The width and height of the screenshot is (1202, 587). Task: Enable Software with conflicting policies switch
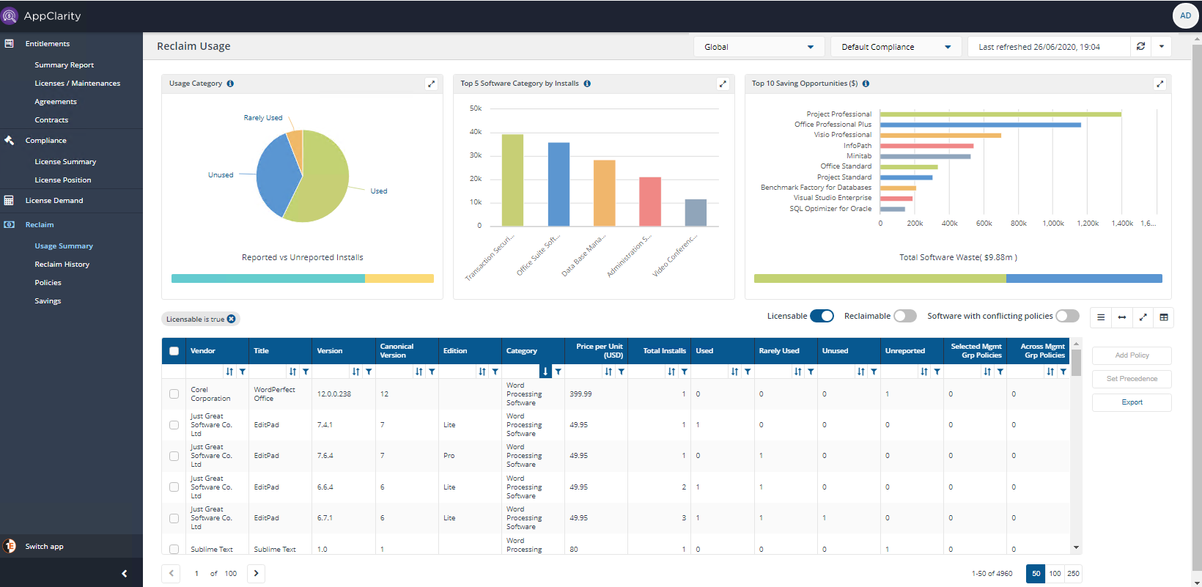pos(1067,316)
